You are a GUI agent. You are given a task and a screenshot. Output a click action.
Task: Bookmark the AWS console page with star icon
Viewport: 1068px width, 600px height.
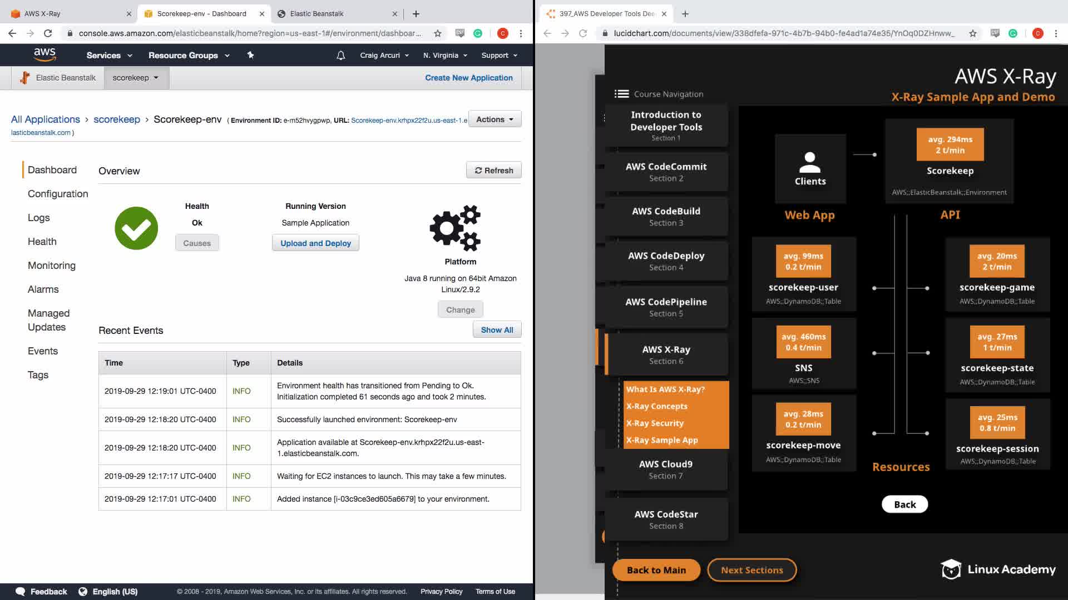pos(438,33)
